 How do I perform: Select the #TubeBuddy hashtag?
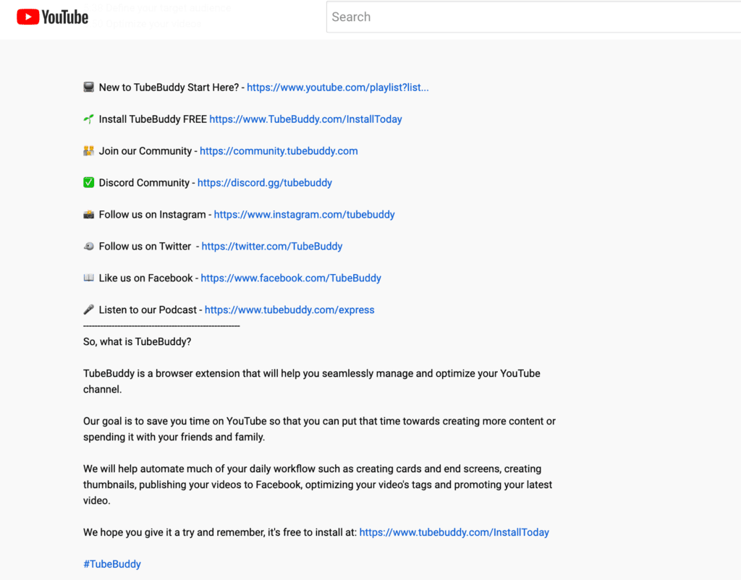pos(112,564)
